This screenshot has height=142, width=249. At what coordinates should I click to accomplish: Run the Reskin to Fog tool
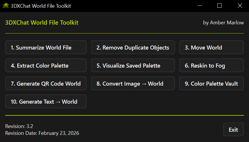(x=212, y=66)
